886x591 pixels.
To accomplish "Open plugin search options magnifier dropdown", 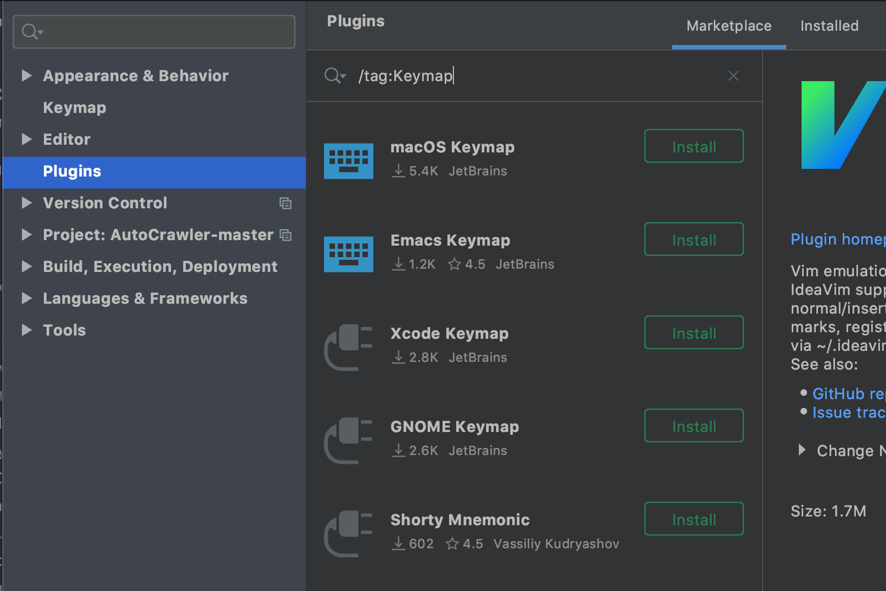I will pyautogui.click(x=335, y=76).
